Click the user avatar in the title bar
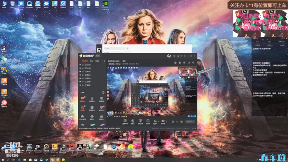This screenshot has height=162, width=288. 169,56
